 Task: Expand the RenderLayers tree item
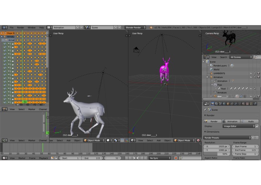coord(208,66)
